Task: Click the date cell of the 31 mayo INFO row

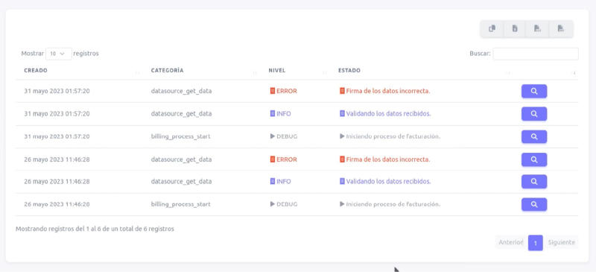Action: (x=57, y=114)
